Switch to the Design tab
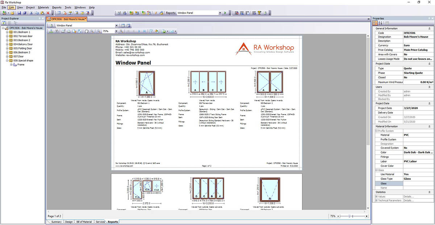435x225 pixels. click(69, 222)
